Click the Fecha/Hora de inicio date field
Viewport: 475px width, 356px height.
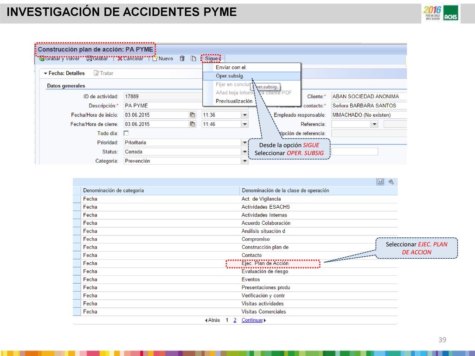coord(156,115)
